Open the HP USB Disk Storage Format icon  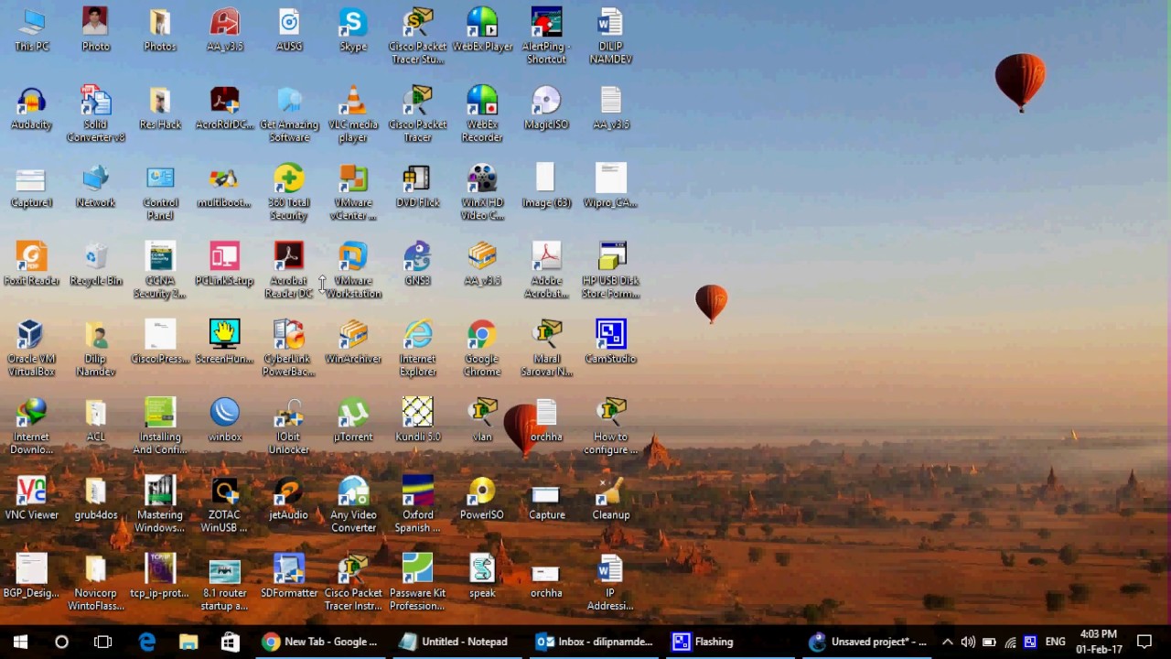coord(610,270)
